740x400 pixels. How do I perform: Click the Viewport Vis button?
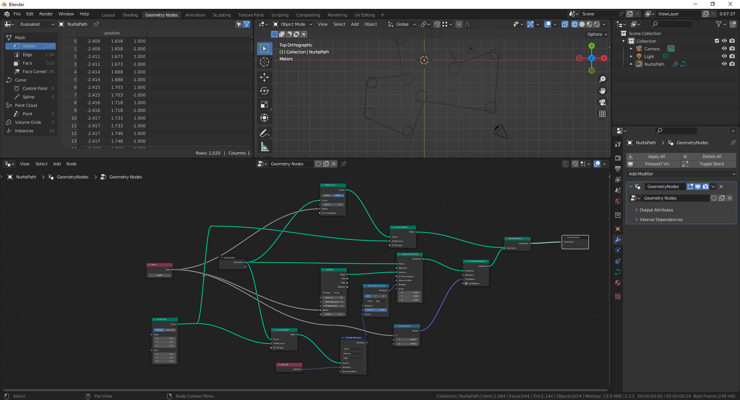[x=653, y=164]
